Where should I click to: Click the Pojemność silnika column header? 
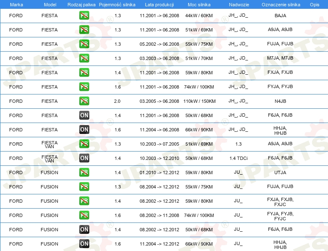click(x=117, y=5)
